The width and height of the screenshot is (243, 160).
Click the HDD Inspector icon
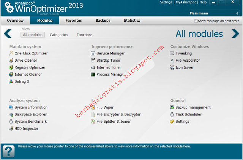coord(11,128)
